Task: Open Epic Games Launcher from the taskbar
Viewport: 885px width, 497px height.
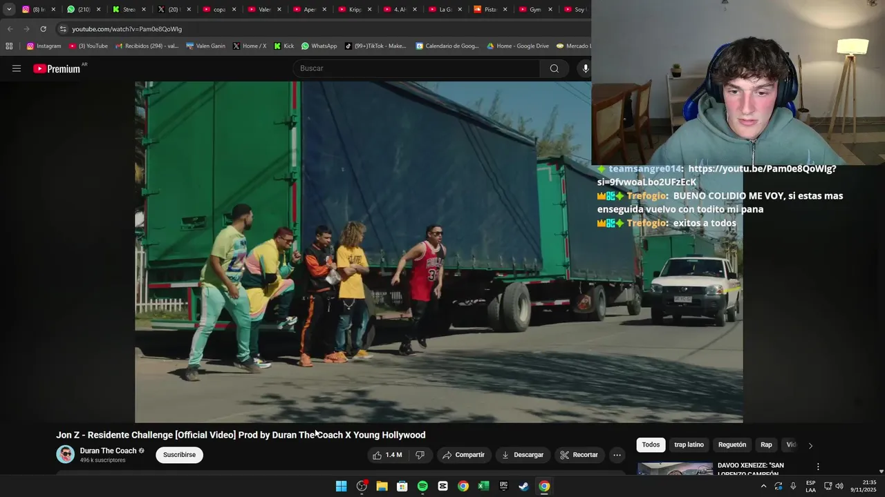Action: click(x=504, y=486)
